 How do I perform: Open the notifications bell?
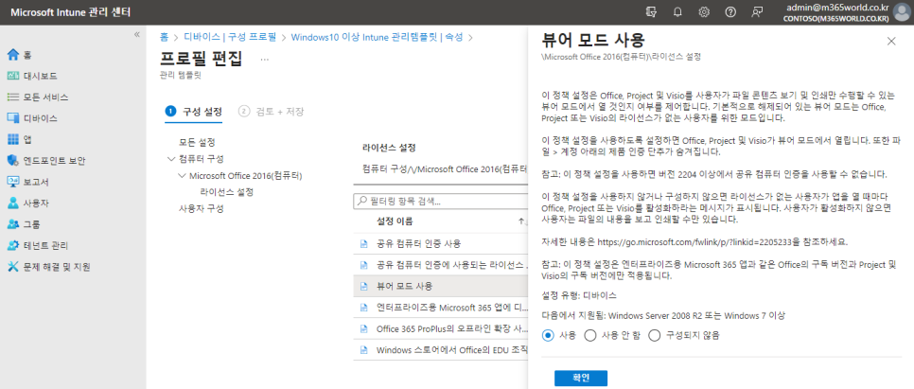(677, 11)
